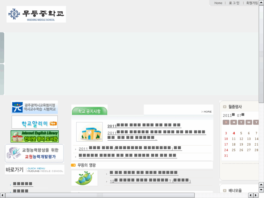
Task: Click the 배너모음 section icon
Action: click(x=225, y=190)
